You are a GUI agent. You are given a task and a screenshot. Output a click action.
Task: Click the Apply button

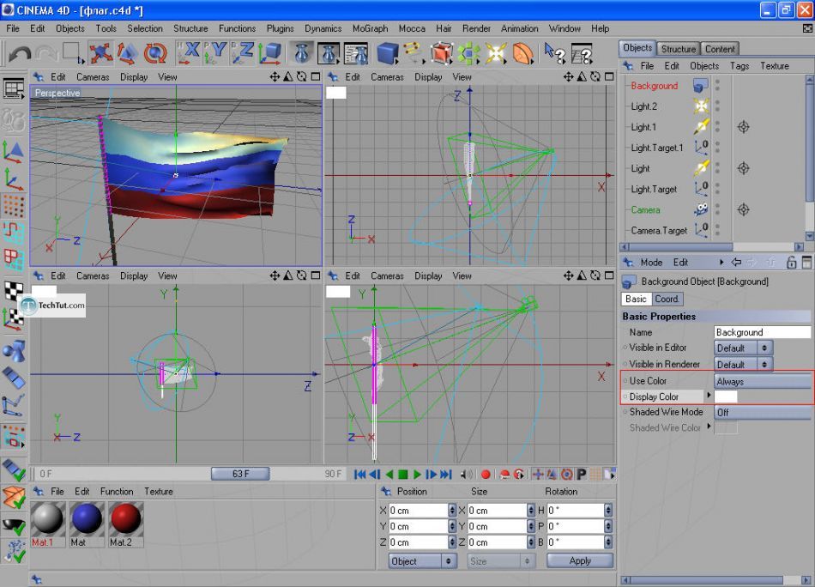coord(580,561)
